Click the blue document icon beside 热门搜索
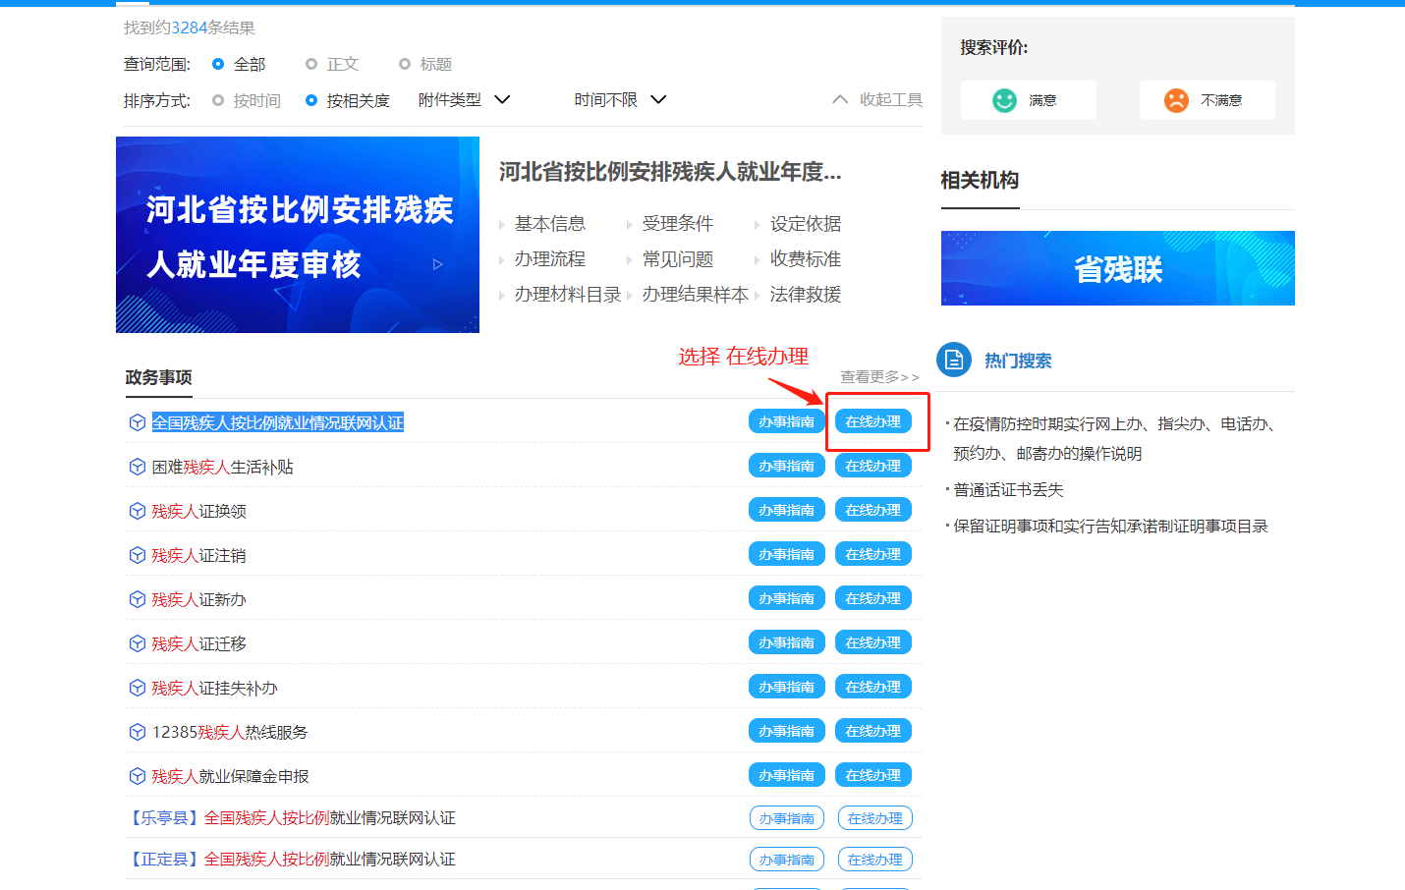Screen dimensions: 1405x890 point(953,361)
